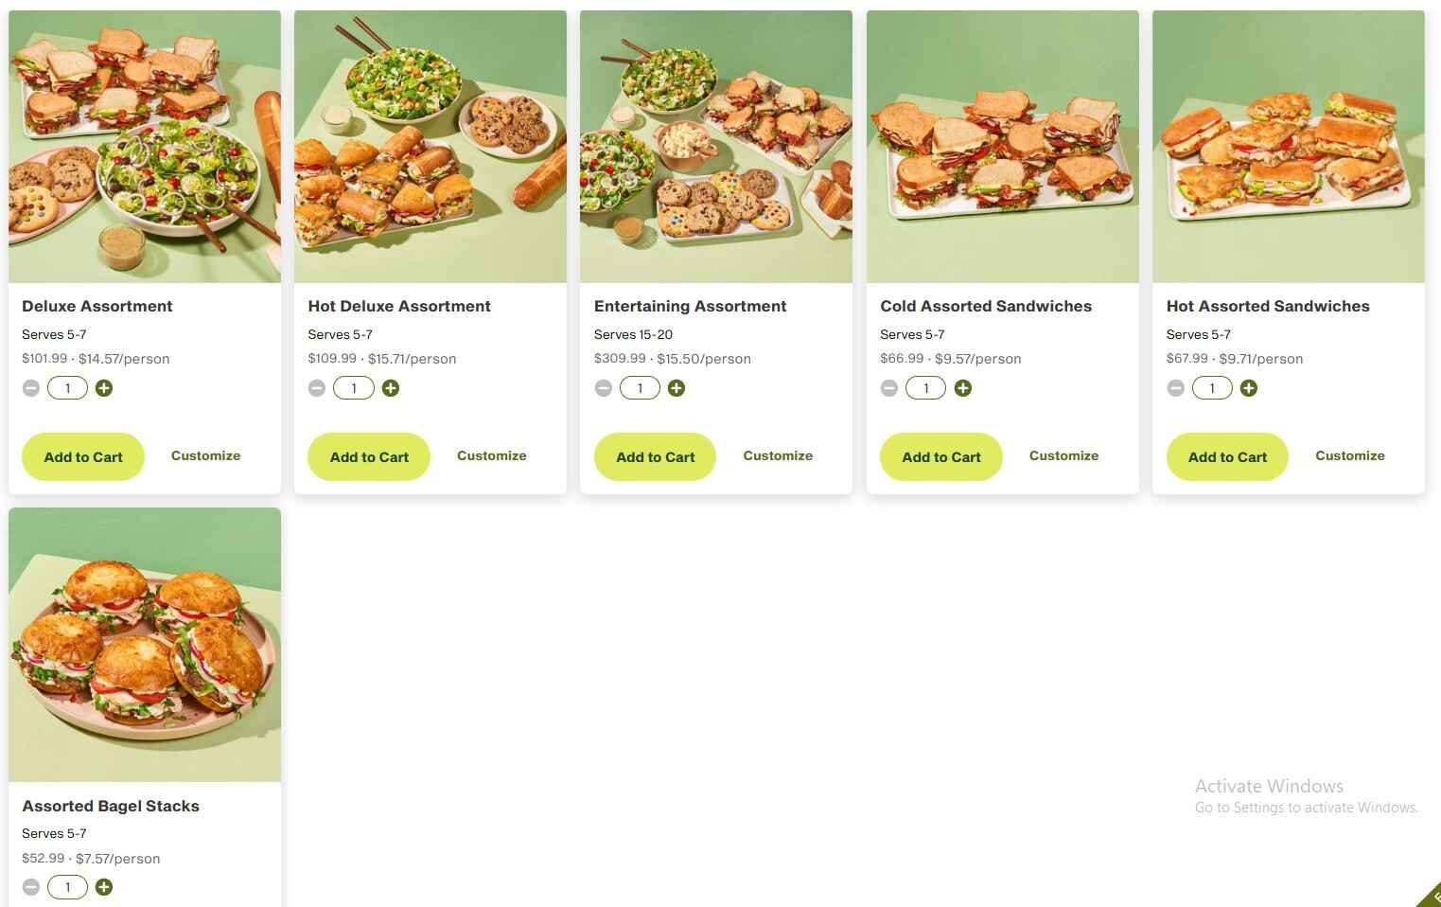Customize the Entertaining Assortment

(x=778, y=455)
